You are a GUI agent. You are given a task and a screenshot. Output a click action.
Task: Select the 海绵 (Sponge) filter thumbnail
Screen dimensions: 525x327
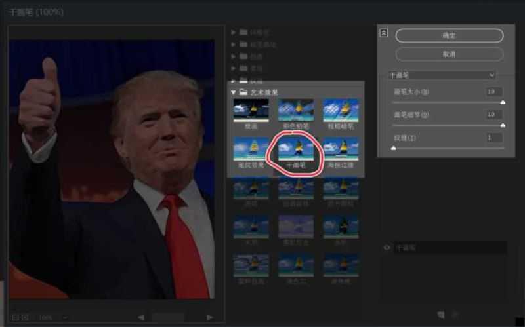(251, 188)
